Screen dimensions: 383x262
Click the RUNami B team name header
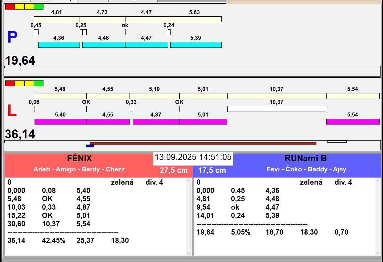[305, 158]
